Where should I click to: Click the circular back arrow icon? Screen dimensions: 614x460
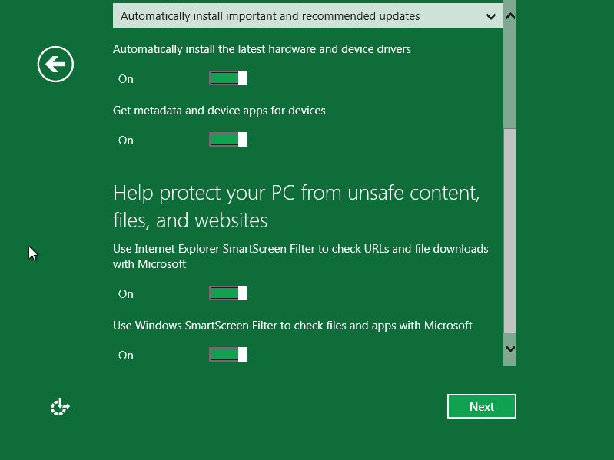pyautogui.click(x=55, y=64)
